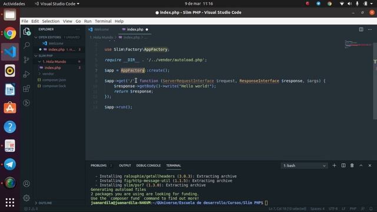Click Ln 7, Col 18 cursor position
Viewport: 377px width, 212px height.
(287, 208)
